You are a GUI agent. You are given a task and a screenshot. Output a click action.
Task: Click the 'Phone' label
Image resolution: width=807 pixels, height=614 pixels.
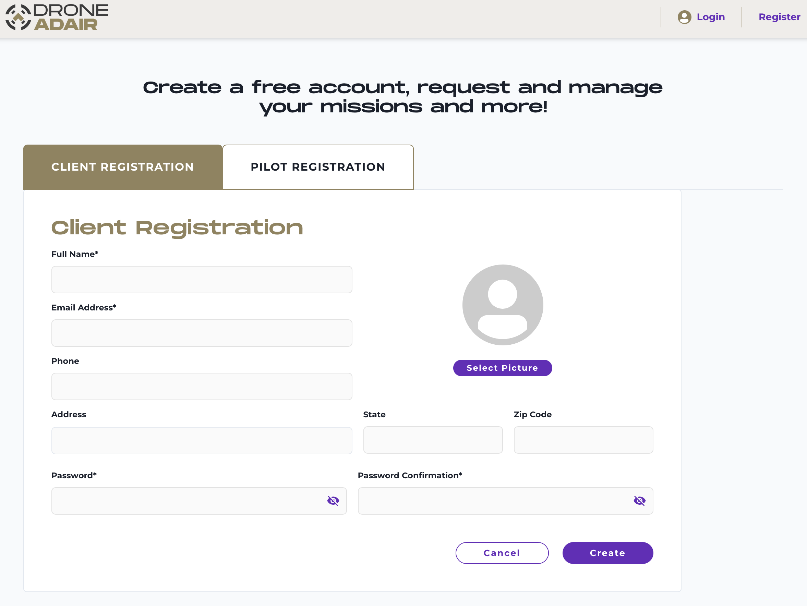coord(65,361)
